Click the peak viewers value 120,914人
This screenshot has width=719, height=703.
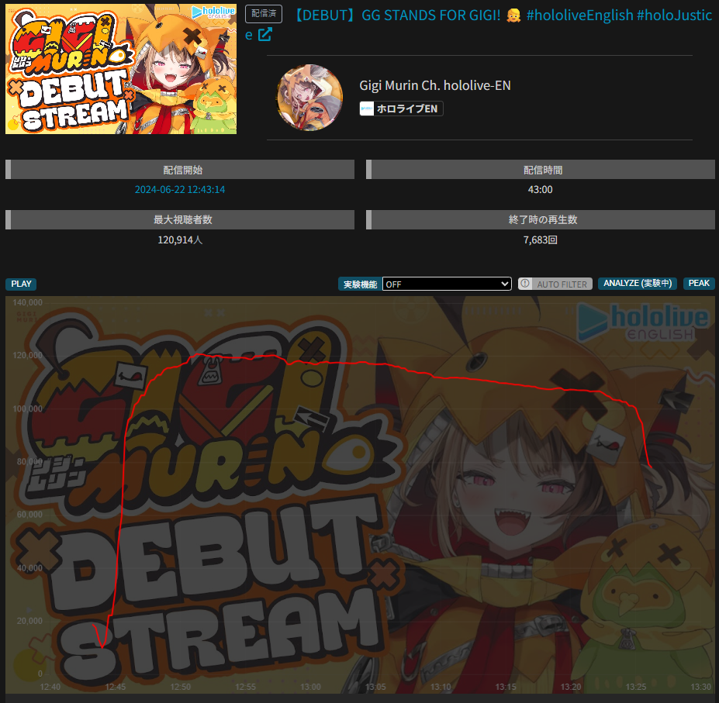[x=180, y=240]
